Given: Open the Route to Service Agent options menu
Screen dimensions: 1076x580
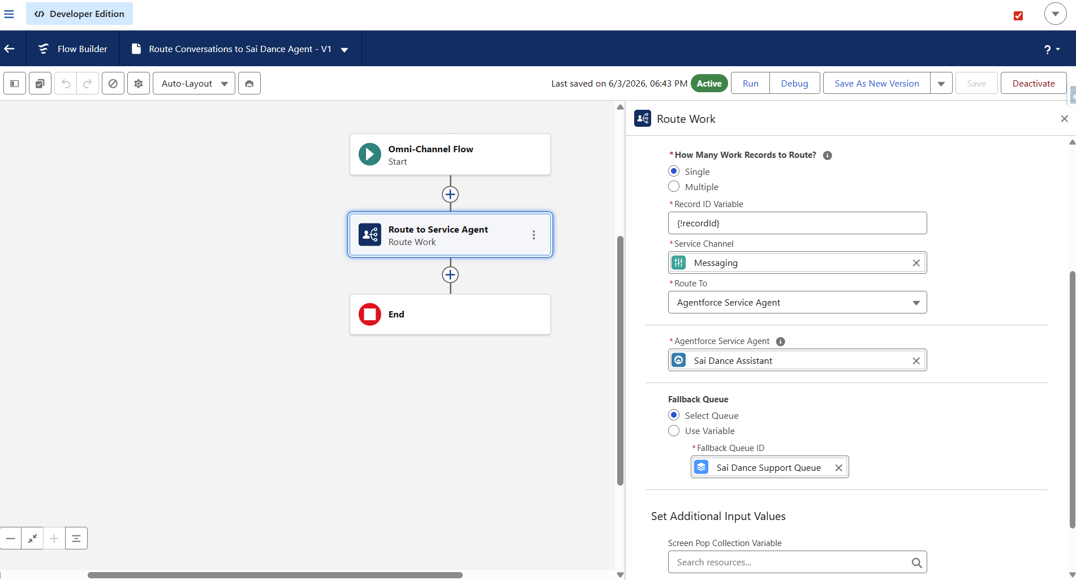Looking at the screenshot, I should [x=533, y=235].
